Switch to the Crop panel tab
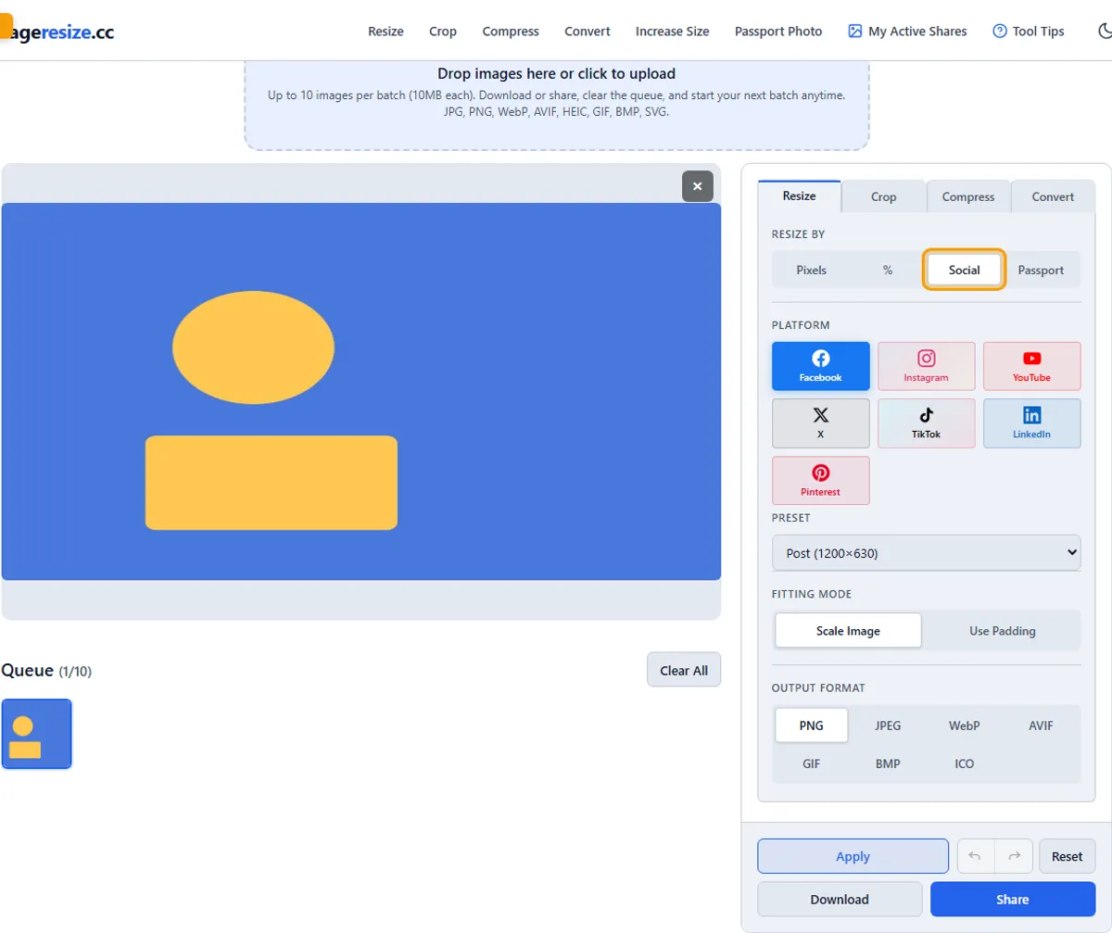The image size is (1112, 933). [x=883, y=196]
